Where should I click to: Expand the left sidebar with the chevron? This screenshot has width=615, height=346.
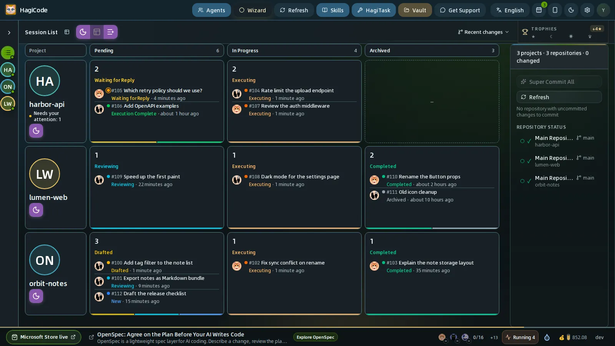point(9,33)
